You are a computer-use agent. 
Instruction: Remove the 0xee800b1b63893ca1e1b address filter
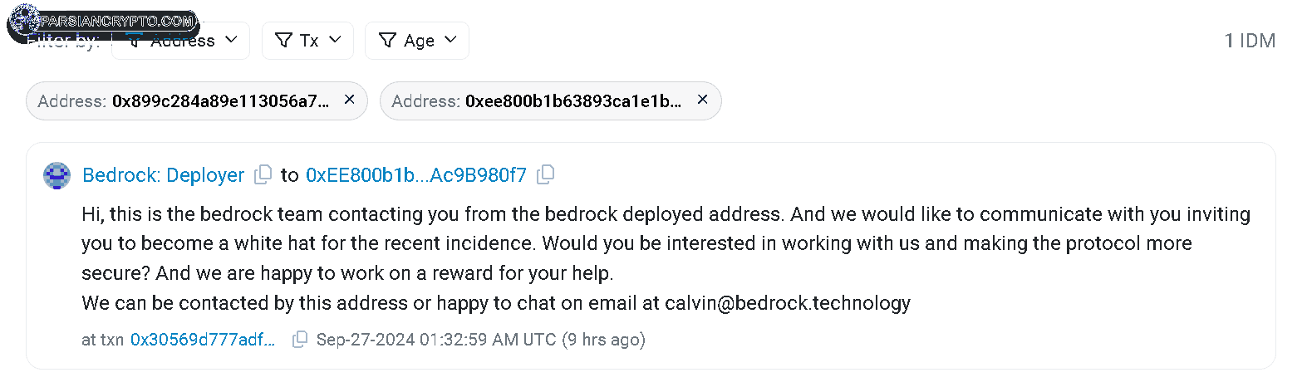click(702, 100)
